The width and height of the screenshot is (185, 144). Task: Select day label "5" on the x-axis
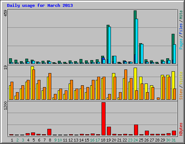tap(34, 140)
